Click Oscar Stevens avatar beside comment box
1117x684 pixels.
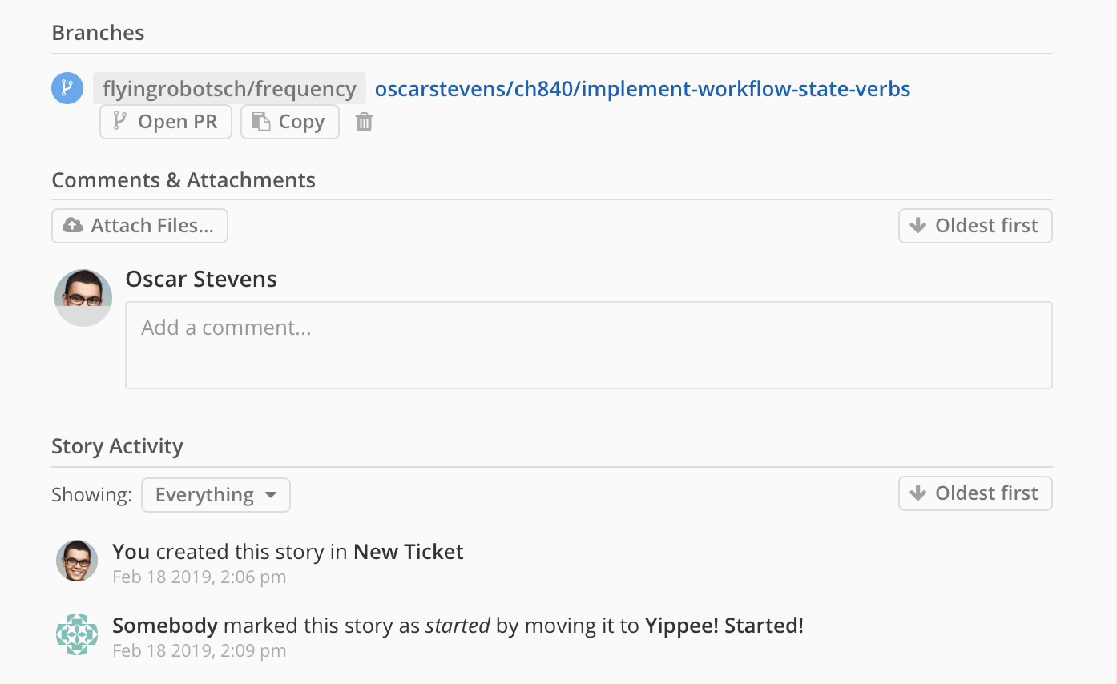click(83, 297)
